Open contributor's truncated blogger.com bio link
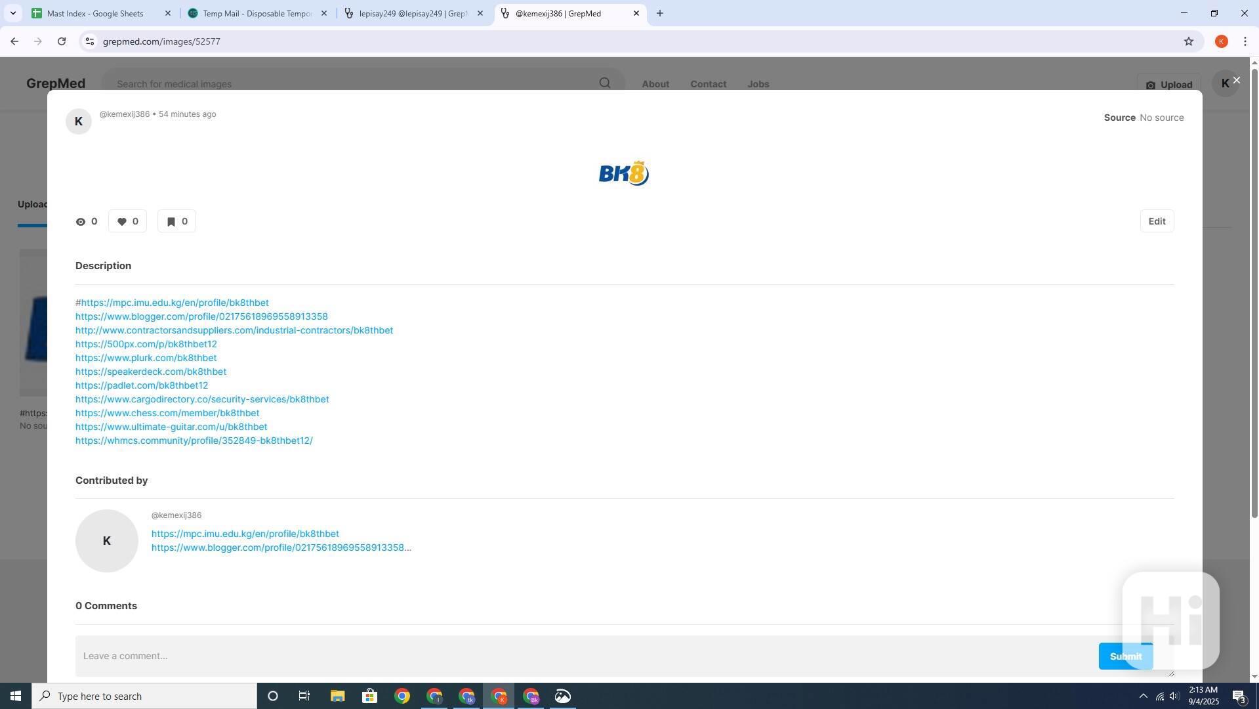This screenshot has height=709, width=1259. pyautogui.click(x=281, y=548)
